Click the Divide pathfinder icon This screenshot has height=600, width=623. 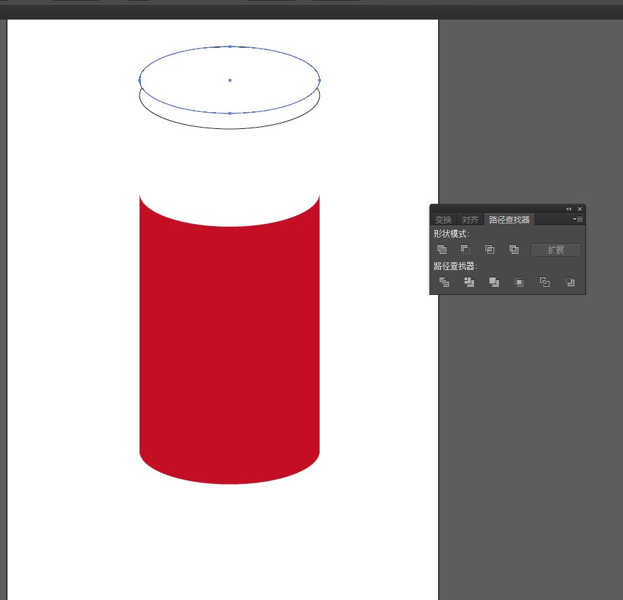tap(444, 282)
